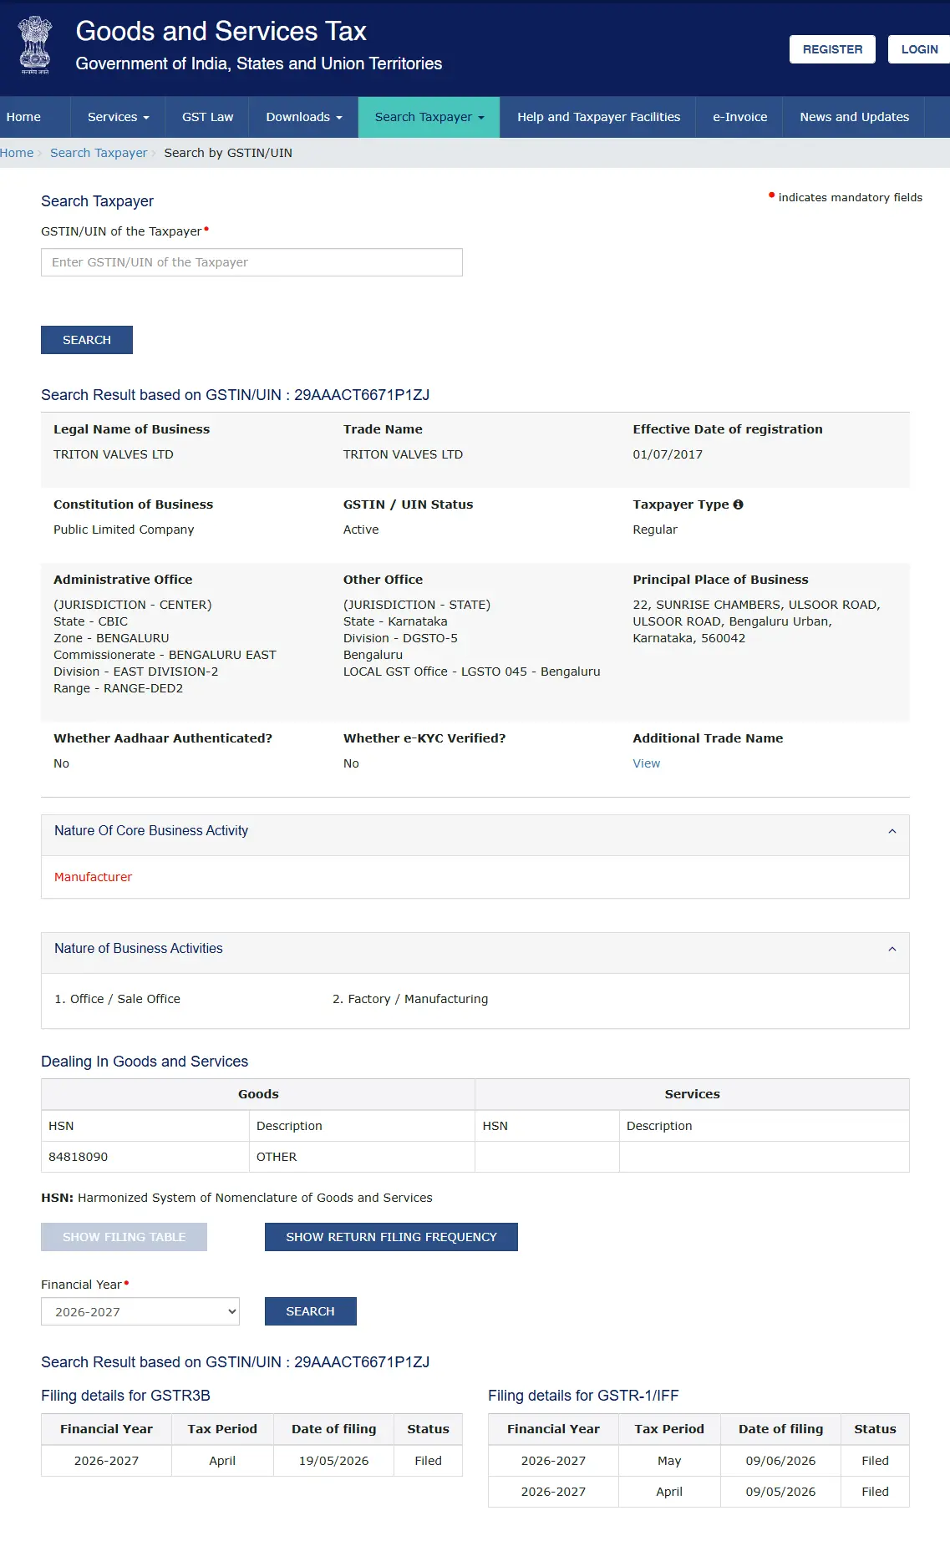Viewport: 950px width, 1546px height.
Task: Open News and Updates menu
Action: 854,117
